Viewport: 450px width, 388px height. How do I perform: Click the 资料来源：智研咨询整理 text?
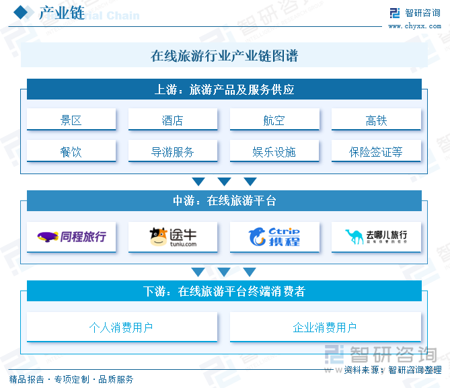point(393,370)
